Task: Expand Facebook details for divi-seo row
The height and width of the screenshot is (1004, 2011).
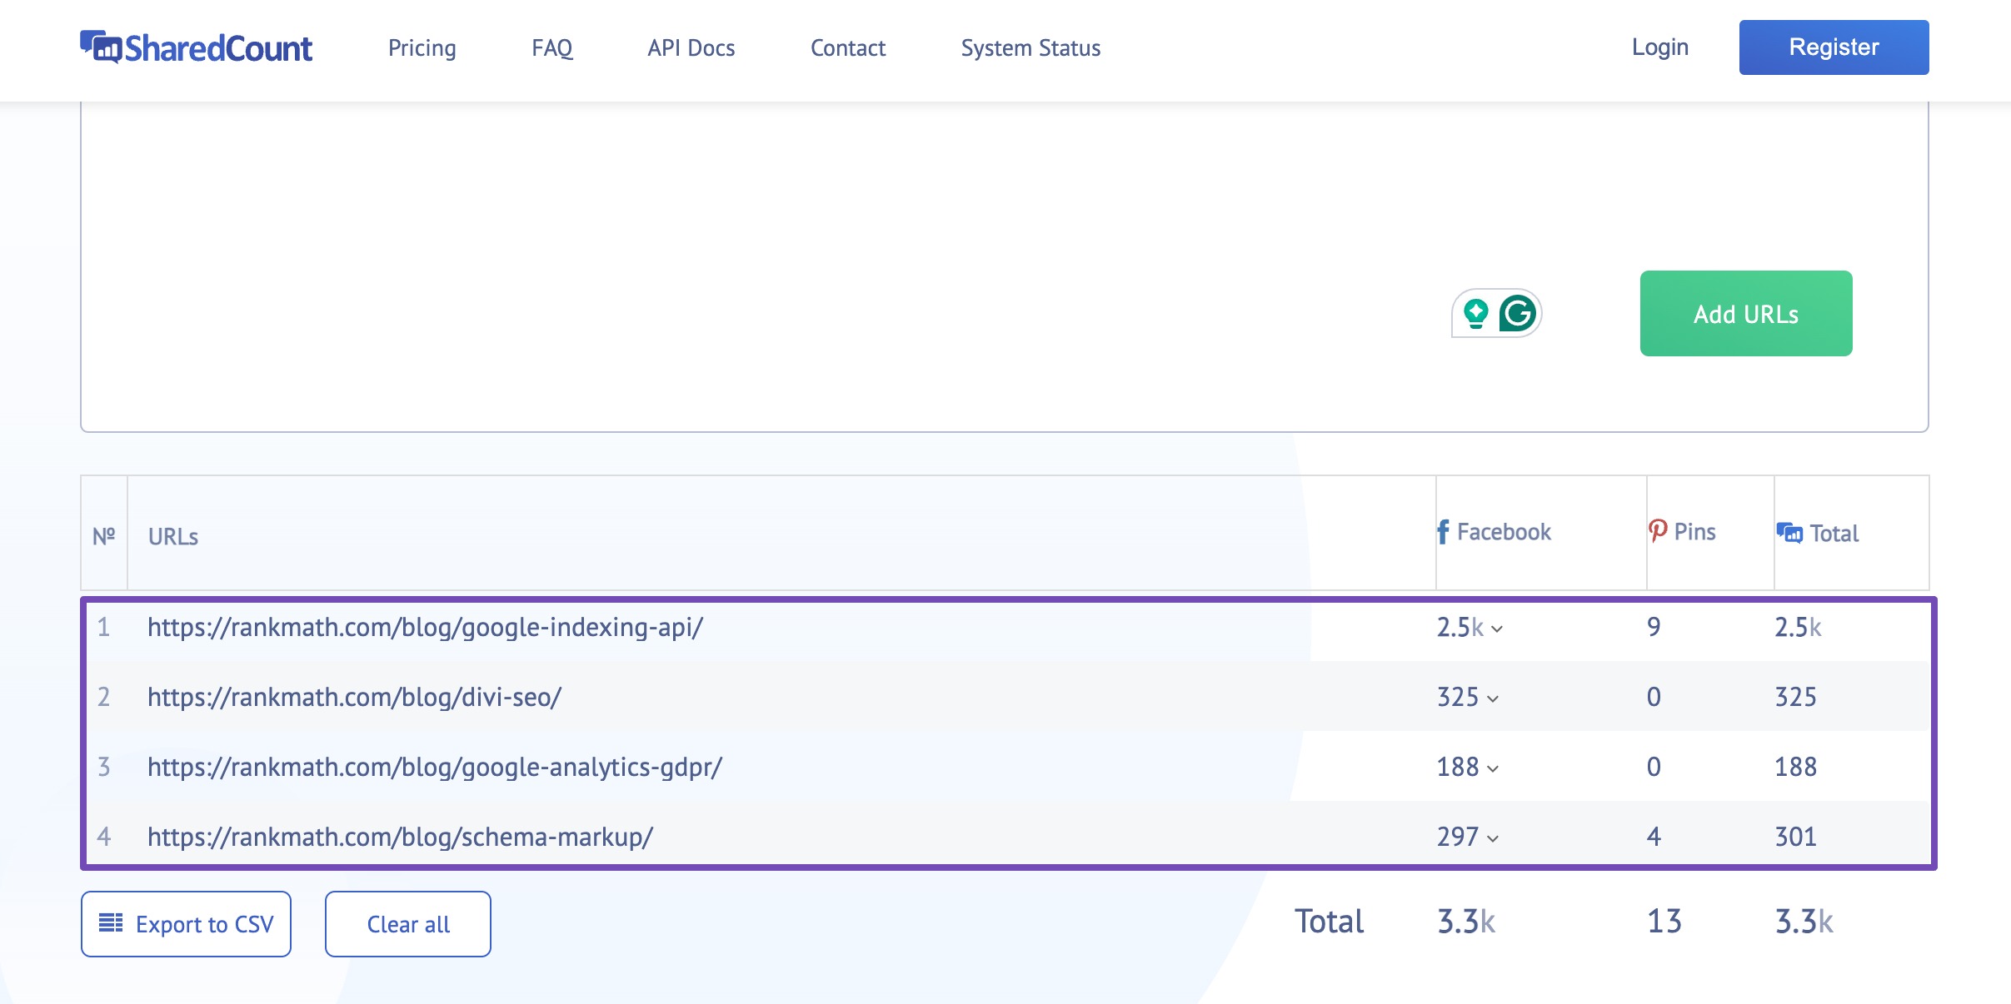Action: (1493, 699)
